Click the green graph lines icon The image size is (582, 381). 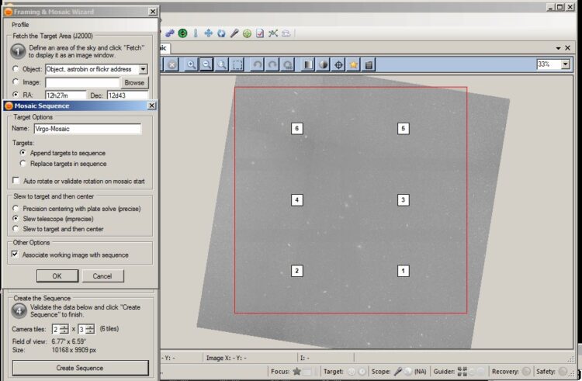click(273, 33)
